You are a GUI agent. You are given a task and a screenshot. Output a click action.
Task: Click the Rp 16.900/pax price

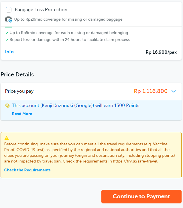pyautogui.click(x=161, y=52)
